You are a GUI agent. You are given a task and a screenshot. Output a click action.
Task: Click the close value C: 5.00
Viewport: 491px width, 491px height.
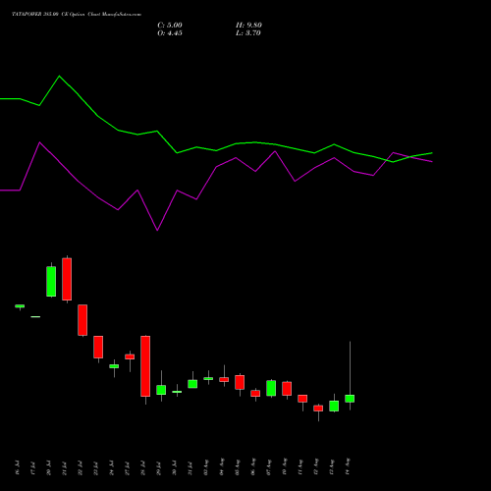click(x=170, y=26)
